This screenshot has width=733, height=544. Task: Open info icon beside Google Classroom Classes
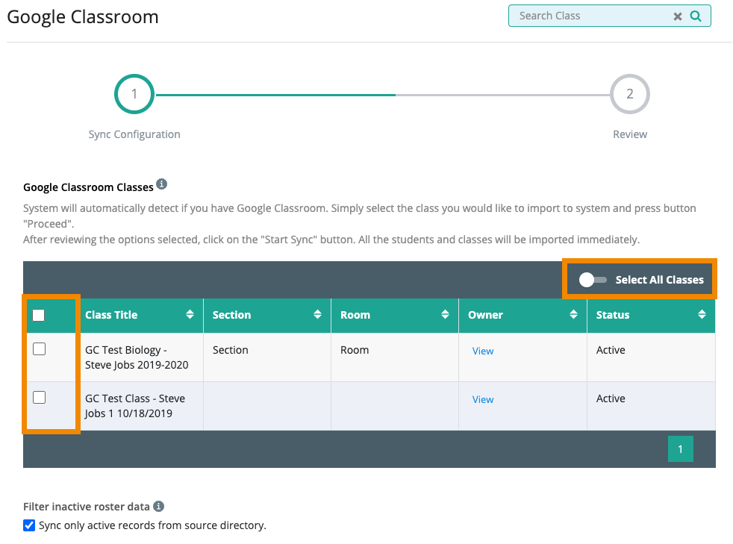(x=161, y=184)
